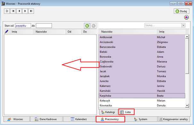Select the Barszczewska row
The height and width of the screenshot is (125, 194).
142,47
